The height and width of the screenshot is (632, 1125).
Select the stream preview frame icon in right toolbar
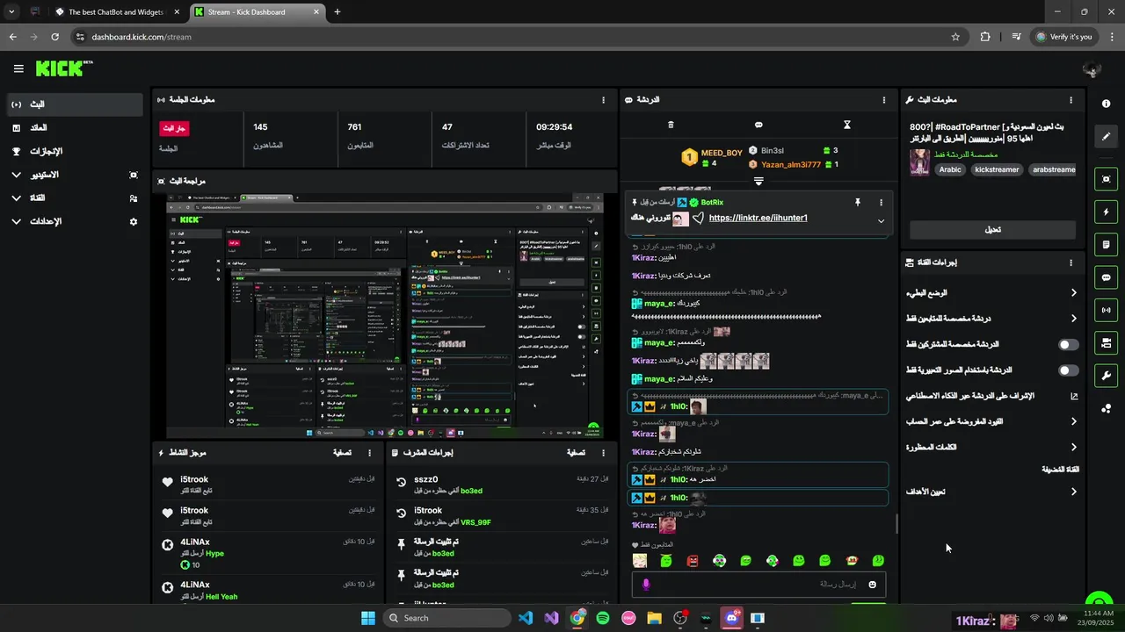[1106, 179]
